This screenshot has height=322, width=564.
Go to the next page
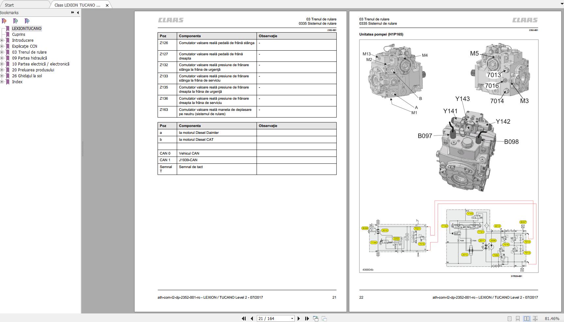click(299, 318)
